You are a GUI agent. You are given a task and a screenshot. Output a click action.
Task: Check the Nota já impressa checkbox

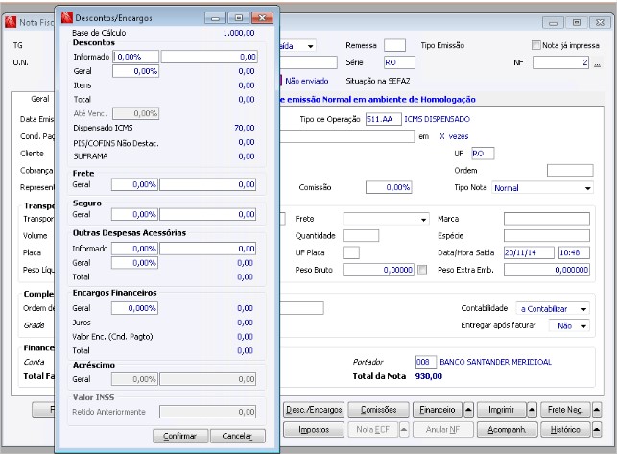(x=536, y=45)
